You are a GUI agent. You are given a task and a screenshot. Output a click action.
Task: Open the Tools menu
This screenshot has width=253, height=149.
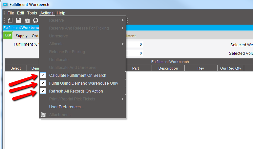[x=32, y=13]
